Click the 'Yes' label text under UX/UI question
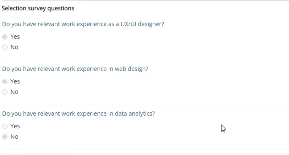This screenshot has width=289, height=155. point(15,37)
